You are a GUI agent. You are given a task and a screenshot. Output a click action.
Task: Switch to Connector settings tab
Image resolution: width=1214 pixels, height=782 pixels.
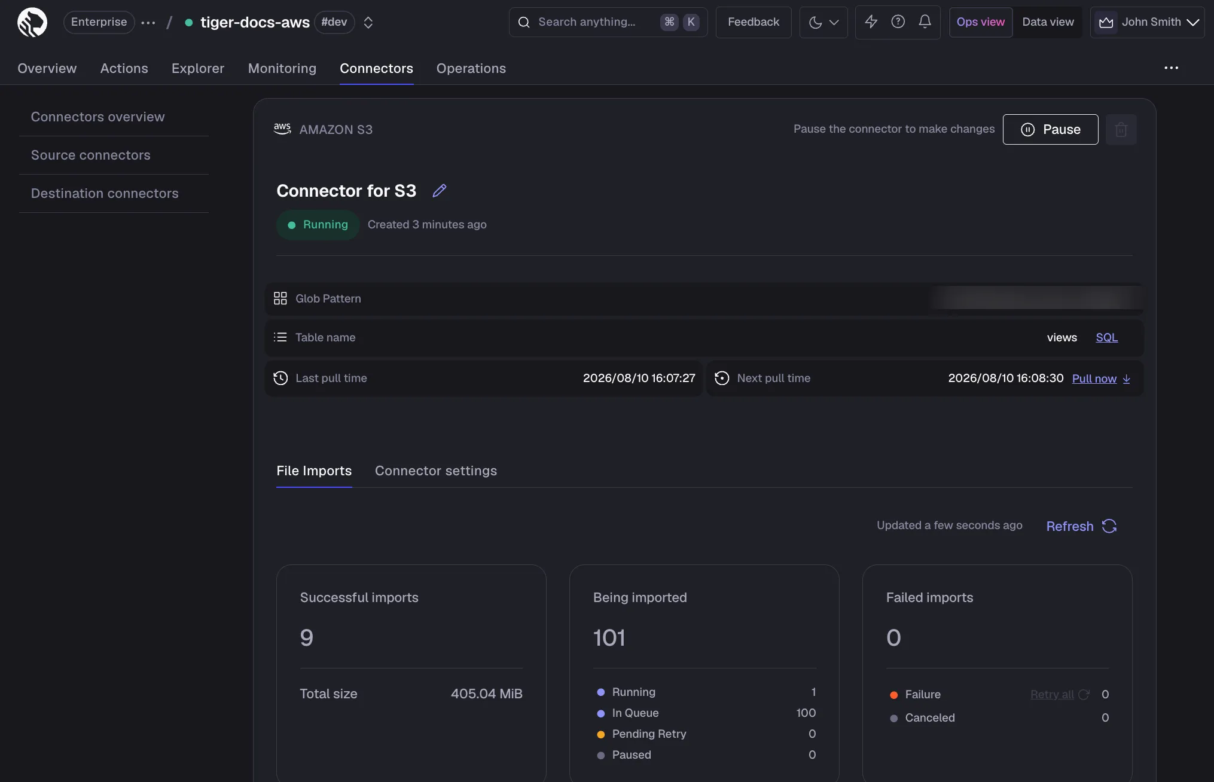click(x=436, y=471)
